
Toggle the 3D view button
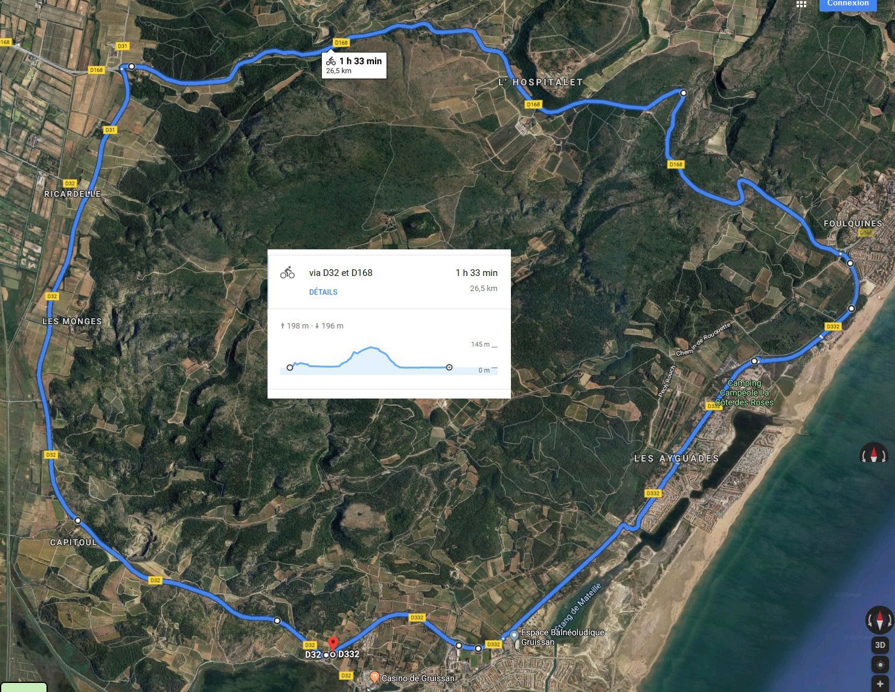[880, 645]
